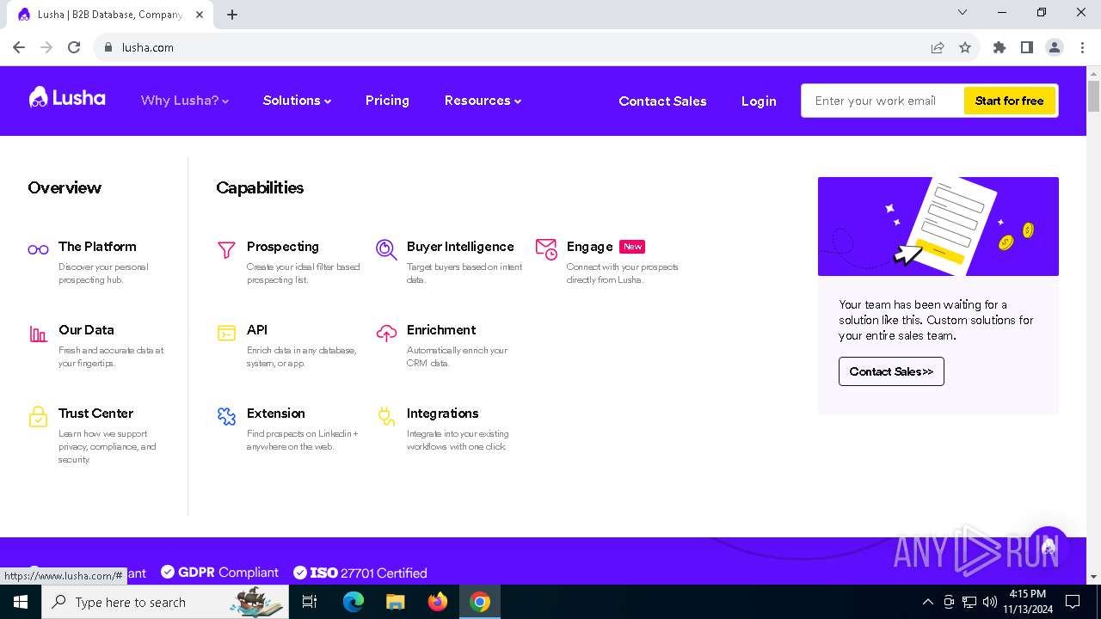
Task: Show hidden system tray icons
Action: coord(927,602)
